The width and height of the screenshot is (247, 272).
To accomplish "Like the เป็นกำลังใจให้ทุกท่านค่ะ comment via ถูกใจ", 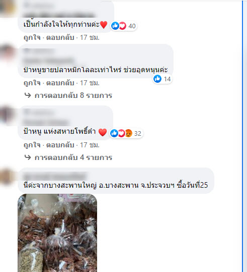I will tap(32, 37).
